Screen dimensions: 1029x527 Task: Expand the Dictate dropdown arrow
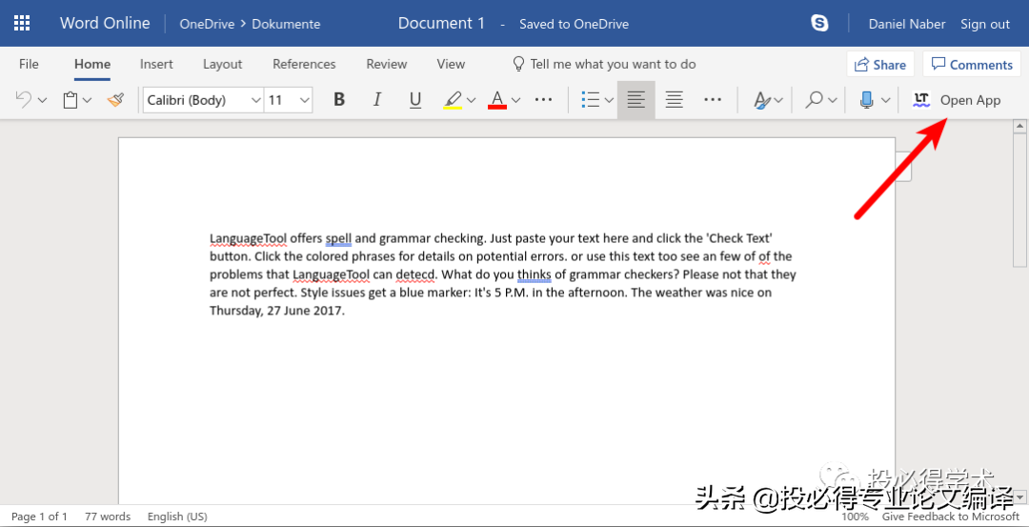885,100
